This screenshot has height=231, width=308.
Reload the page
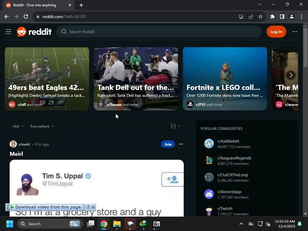(x=26, y=17)
